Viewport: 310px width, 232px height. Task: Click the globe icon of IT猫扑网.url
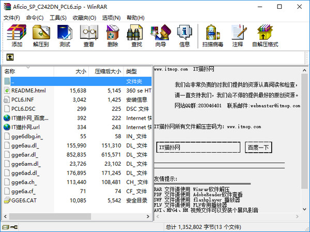coord(7,127)
